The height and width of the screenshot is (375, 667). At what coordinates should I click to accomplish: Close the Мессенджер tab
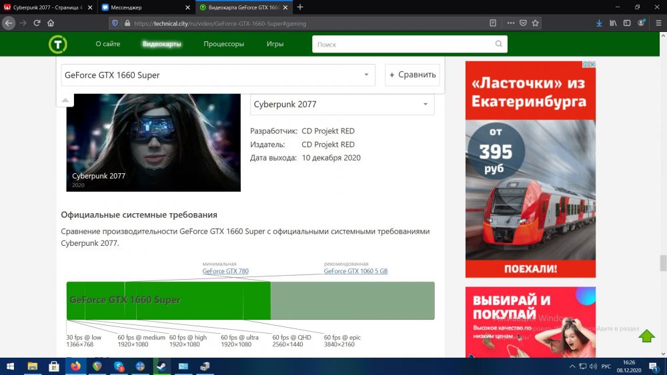[x=187, y=7]
